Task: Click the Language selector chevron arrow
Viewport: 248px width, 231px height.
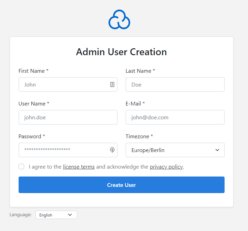Action: click(x=70, y=215)
